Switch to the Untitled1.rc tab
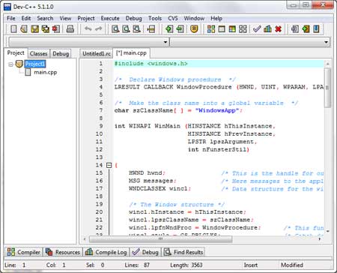The image size is (337, 273). pos(97,53)
